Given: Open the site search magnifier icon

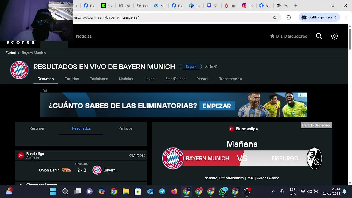Looking at the screenshot, I should (319, 36).
